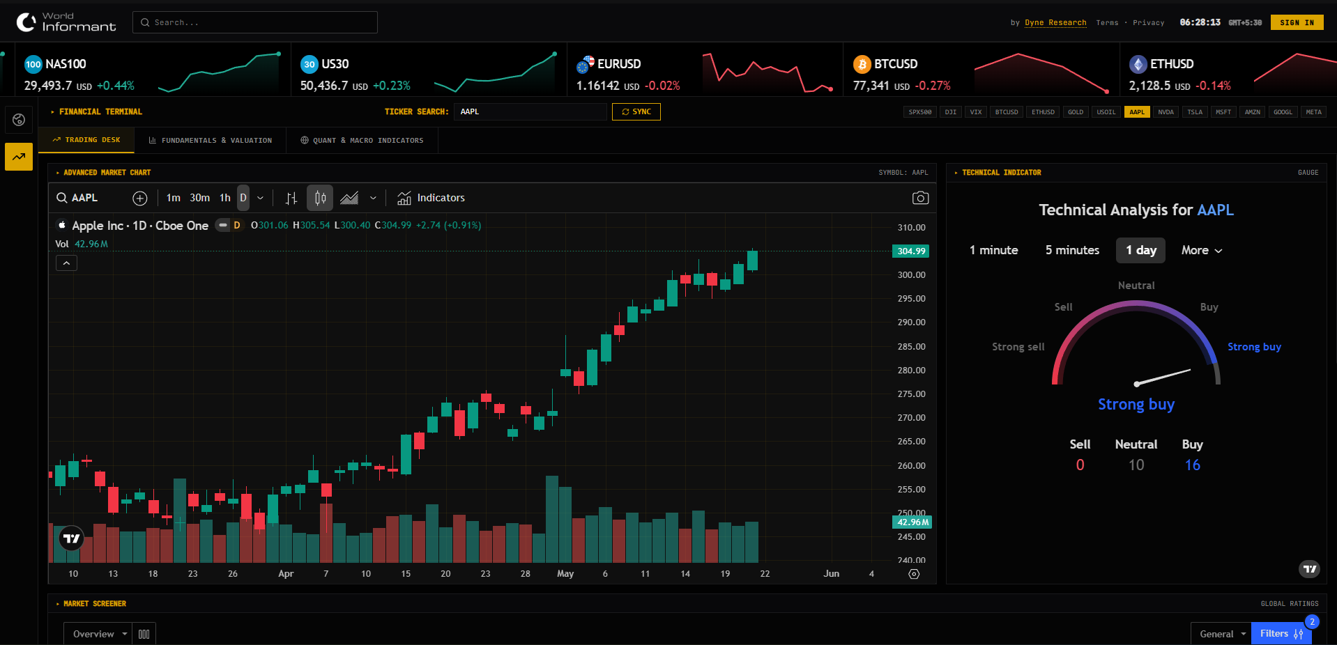This screenshot has width=1337, height=645.
Task: Select the BTCUSD quick ticker button
Action: click(1007, 112)
